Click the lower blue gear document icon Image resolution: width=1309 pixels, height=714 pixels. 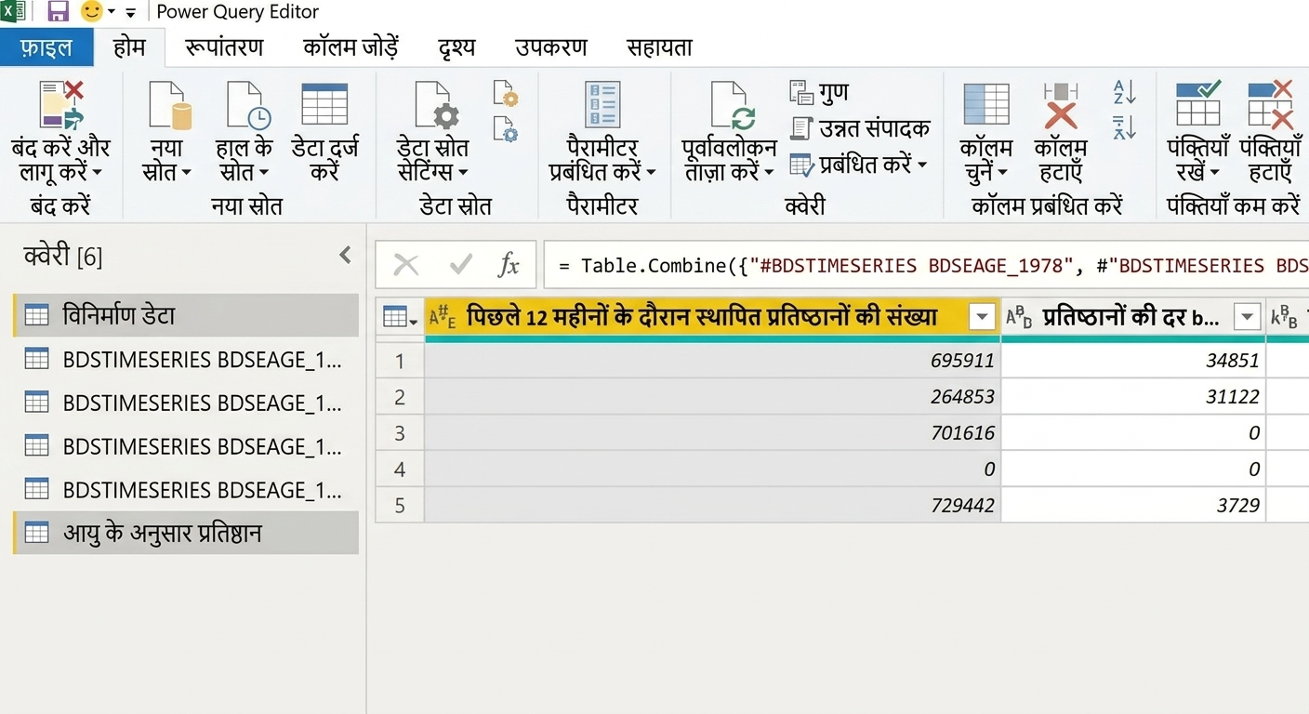pos(506,128)
